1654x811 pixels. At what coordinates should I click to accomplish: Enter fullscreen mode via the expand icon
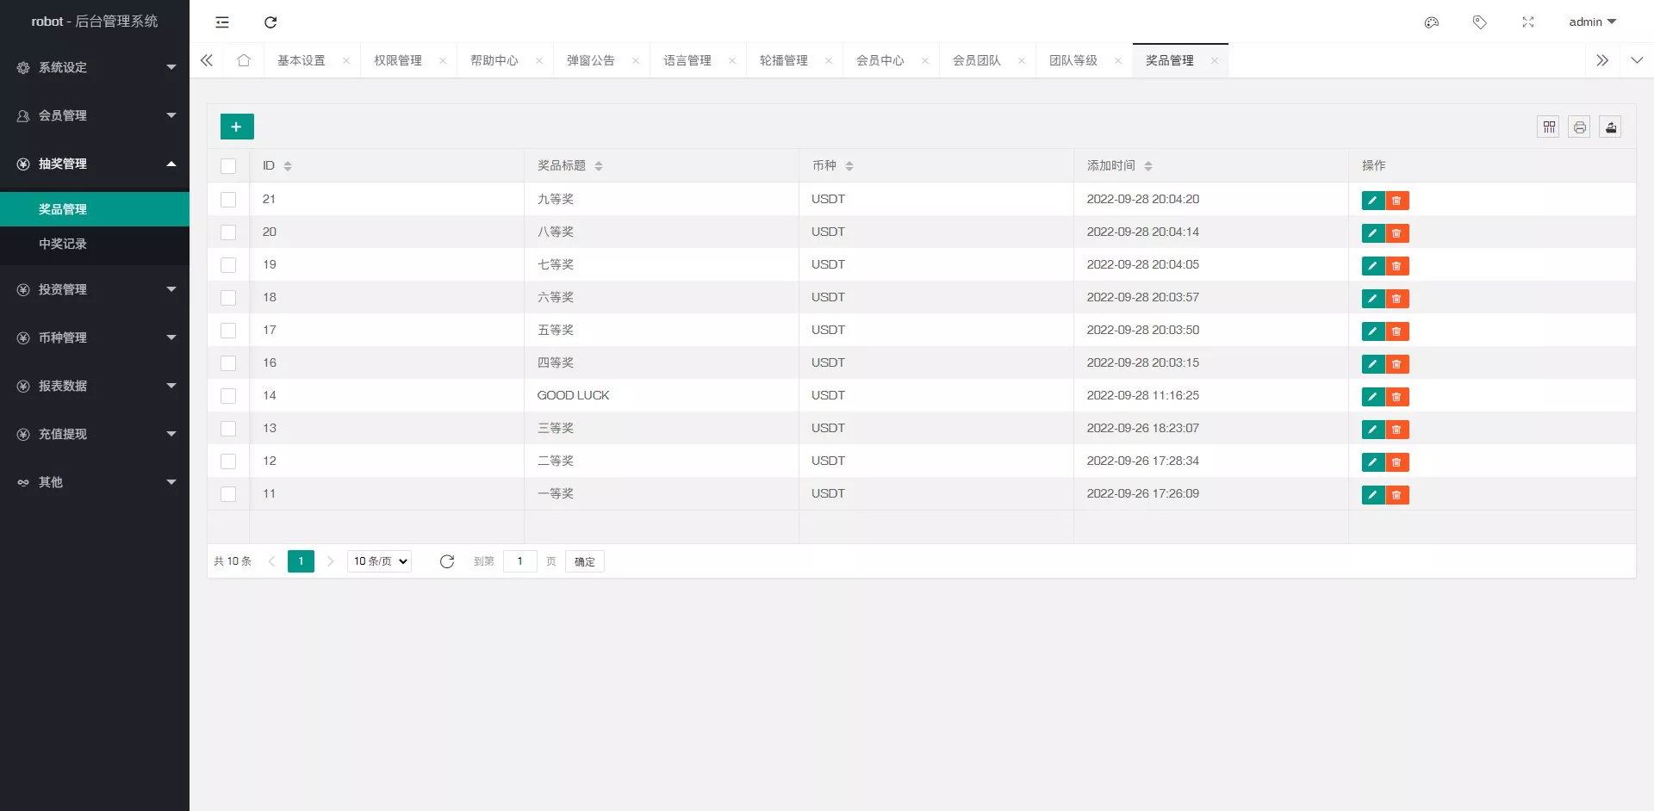point(1528,22)
